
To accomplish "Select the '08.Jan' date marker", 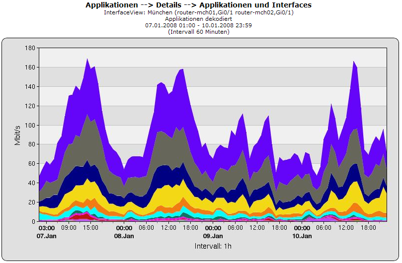I will pyautogui.click(x=124, y=236).
